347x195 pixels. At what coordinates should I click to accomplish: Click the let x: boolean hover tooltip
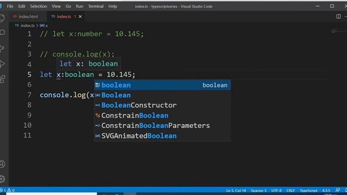(88, 64)
